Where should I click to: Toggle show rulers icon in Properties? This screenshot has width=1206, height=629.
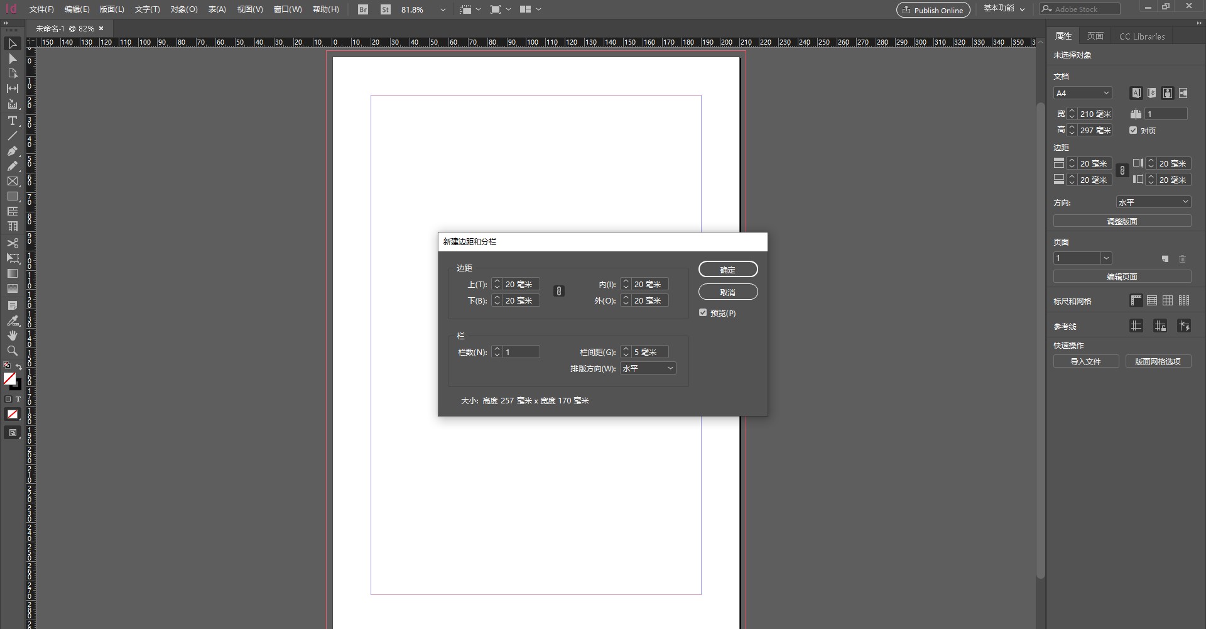pos(1136,300)
